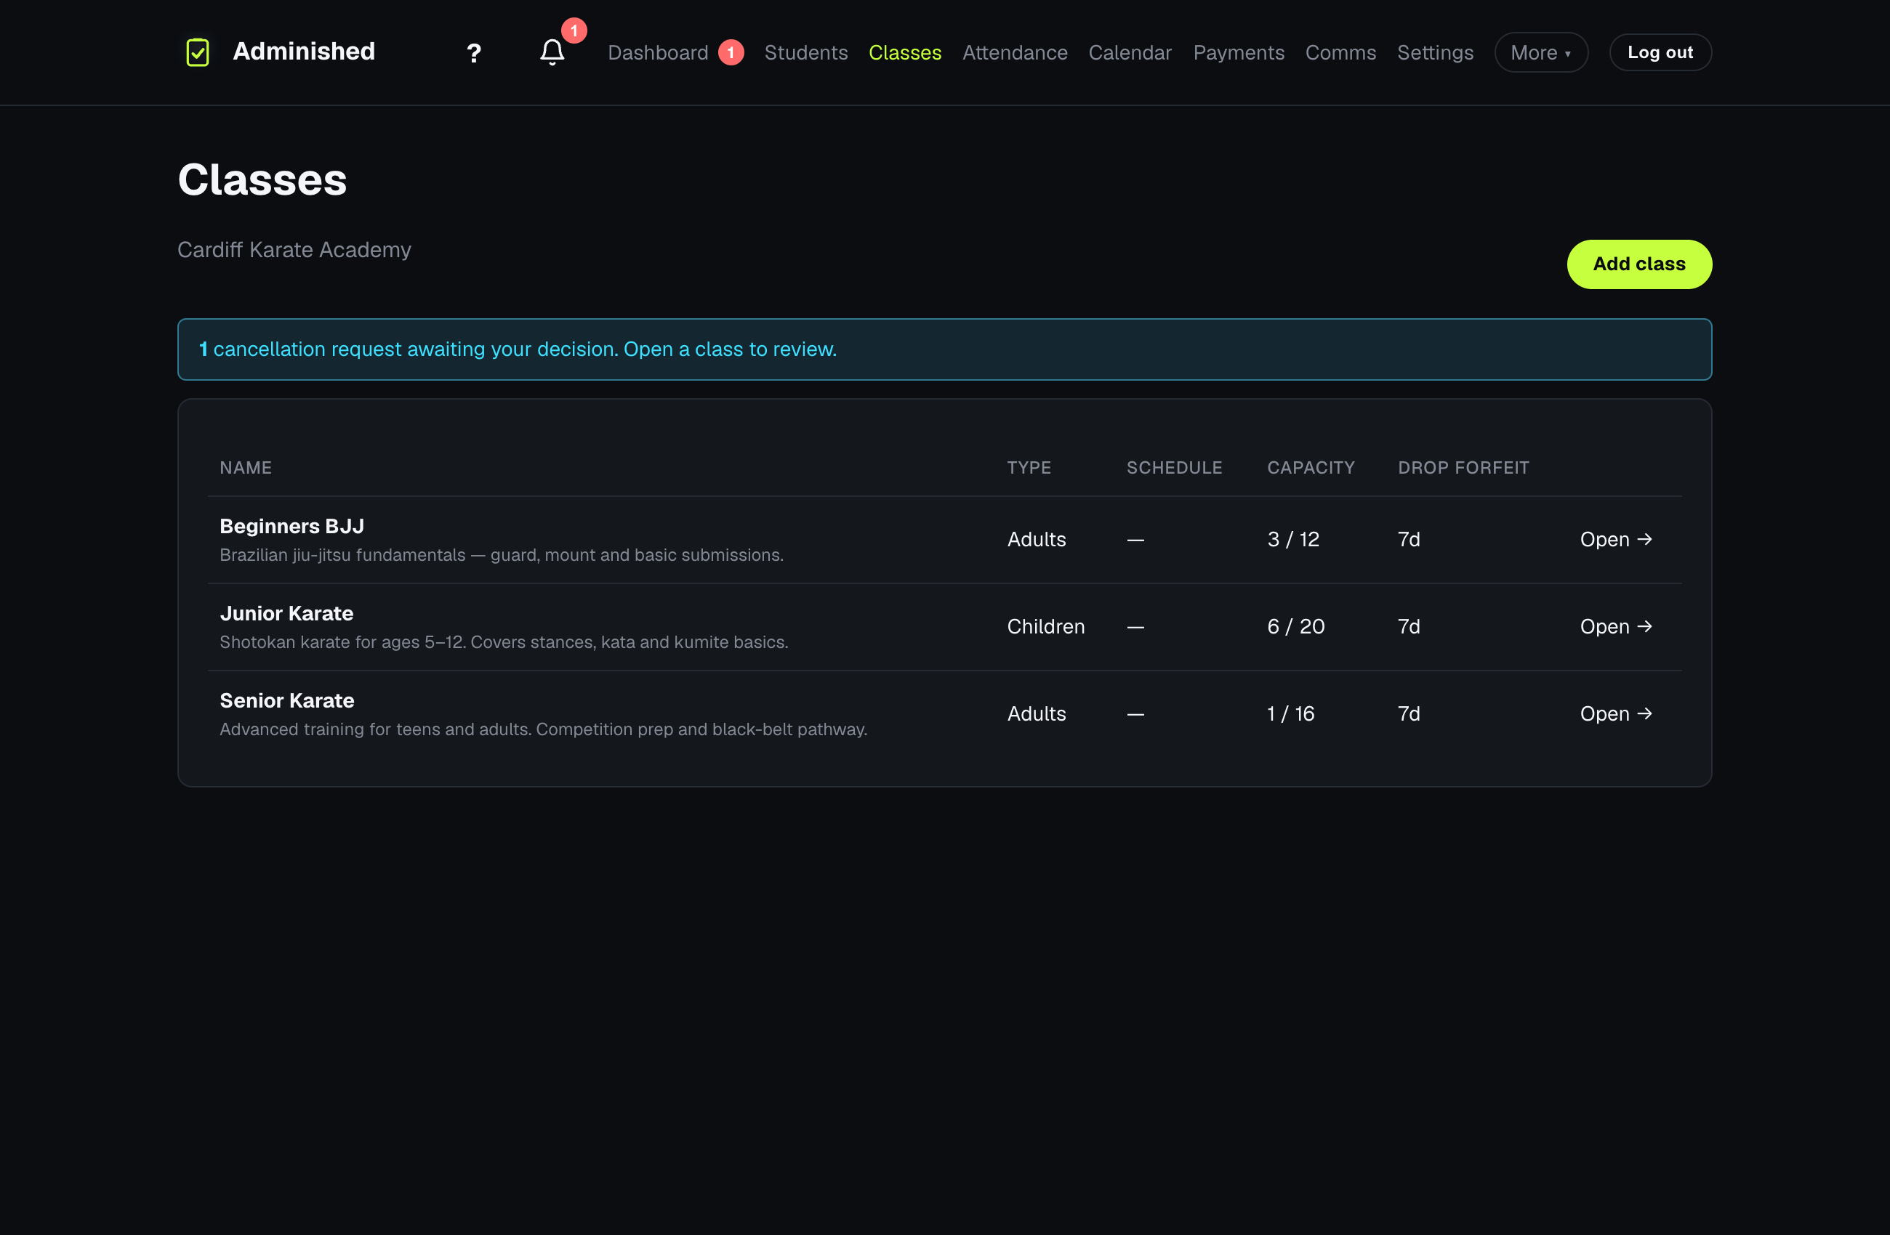Click the Adminished brand name
The height and width of the screenshot is (1235, 1890).
303,52
